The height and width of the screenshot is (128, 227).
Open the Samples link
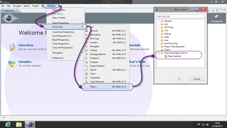[25, 62]
